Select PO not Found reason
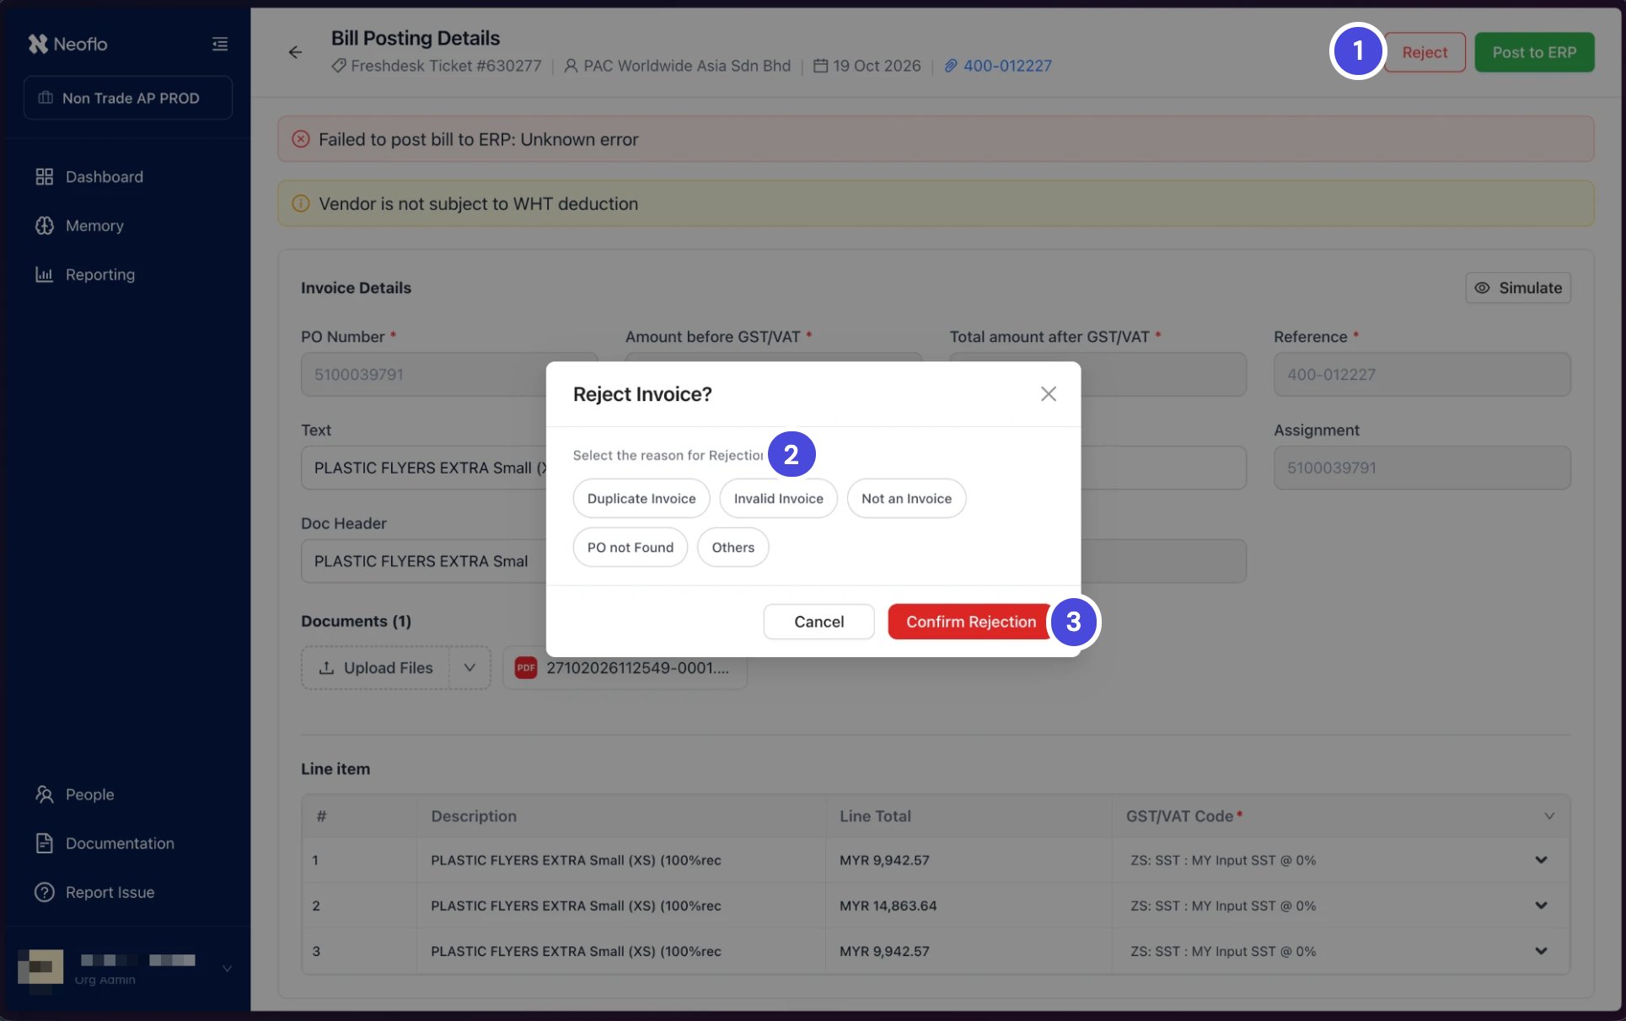 coord(631,548)
